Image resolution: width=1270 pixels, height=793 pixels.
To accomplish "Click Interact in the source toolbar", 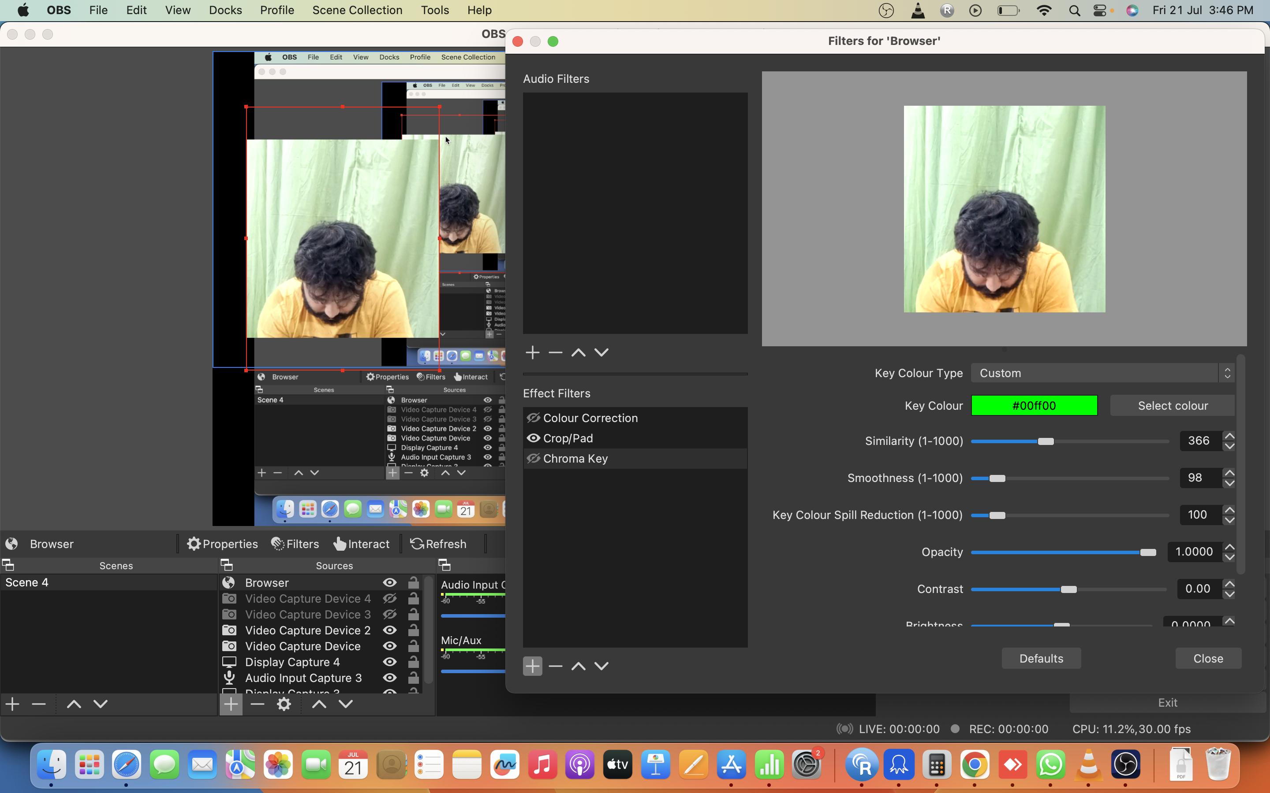I will (x=361, y=544).
